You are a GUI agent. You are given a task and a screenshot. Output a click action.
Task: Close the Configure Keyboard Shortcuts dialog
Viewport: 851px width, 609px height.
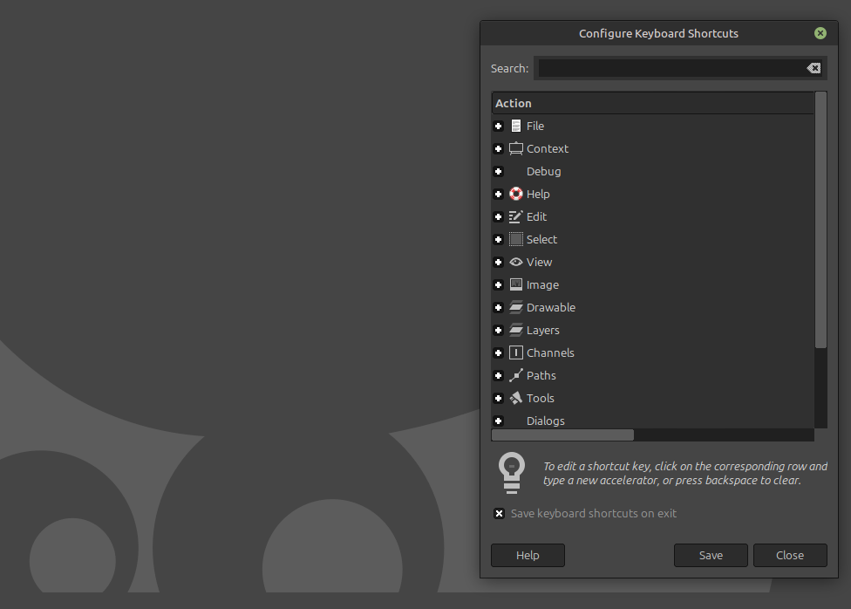820,34
